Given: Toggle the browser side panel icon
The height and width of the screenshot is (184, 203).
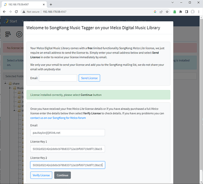Looking at the screenshot, I should (x=186, y=12).
